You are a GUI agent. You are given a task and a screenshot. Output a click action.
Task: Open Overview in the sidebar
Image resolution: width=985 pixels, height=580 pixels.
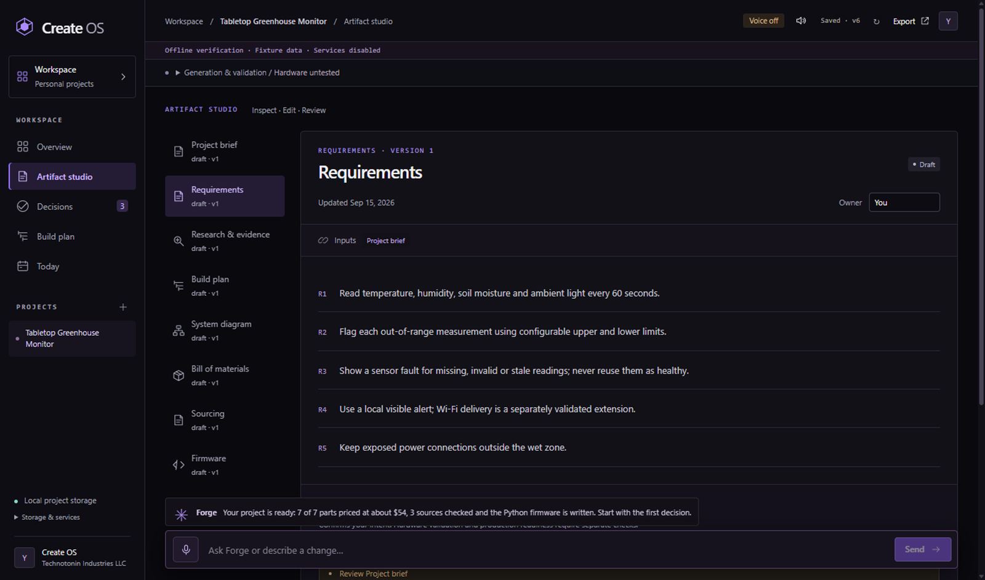point(72,147)
